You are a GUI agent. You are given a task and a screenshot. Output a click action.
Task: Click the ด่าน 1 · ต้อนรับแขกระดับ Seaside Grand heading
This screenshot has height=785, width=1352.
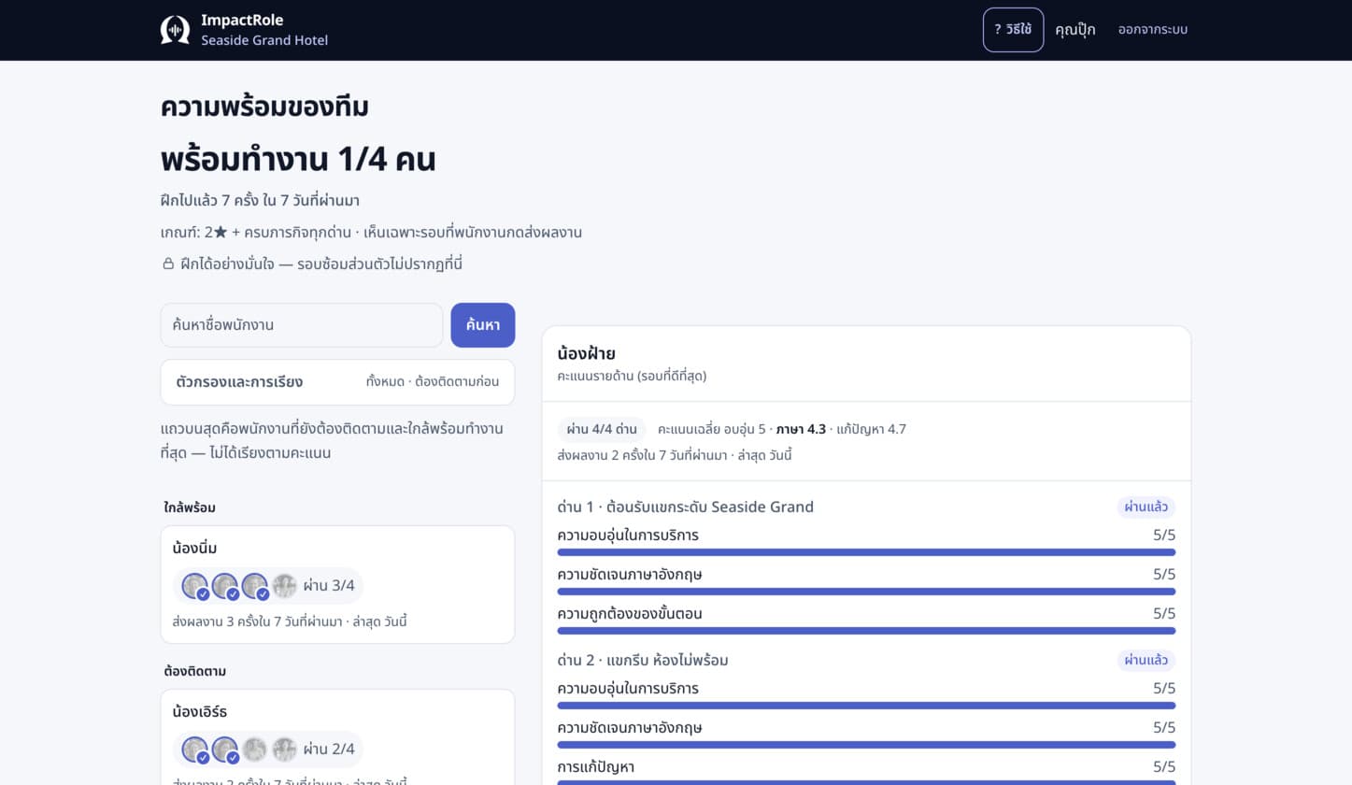tap(685, 507)
